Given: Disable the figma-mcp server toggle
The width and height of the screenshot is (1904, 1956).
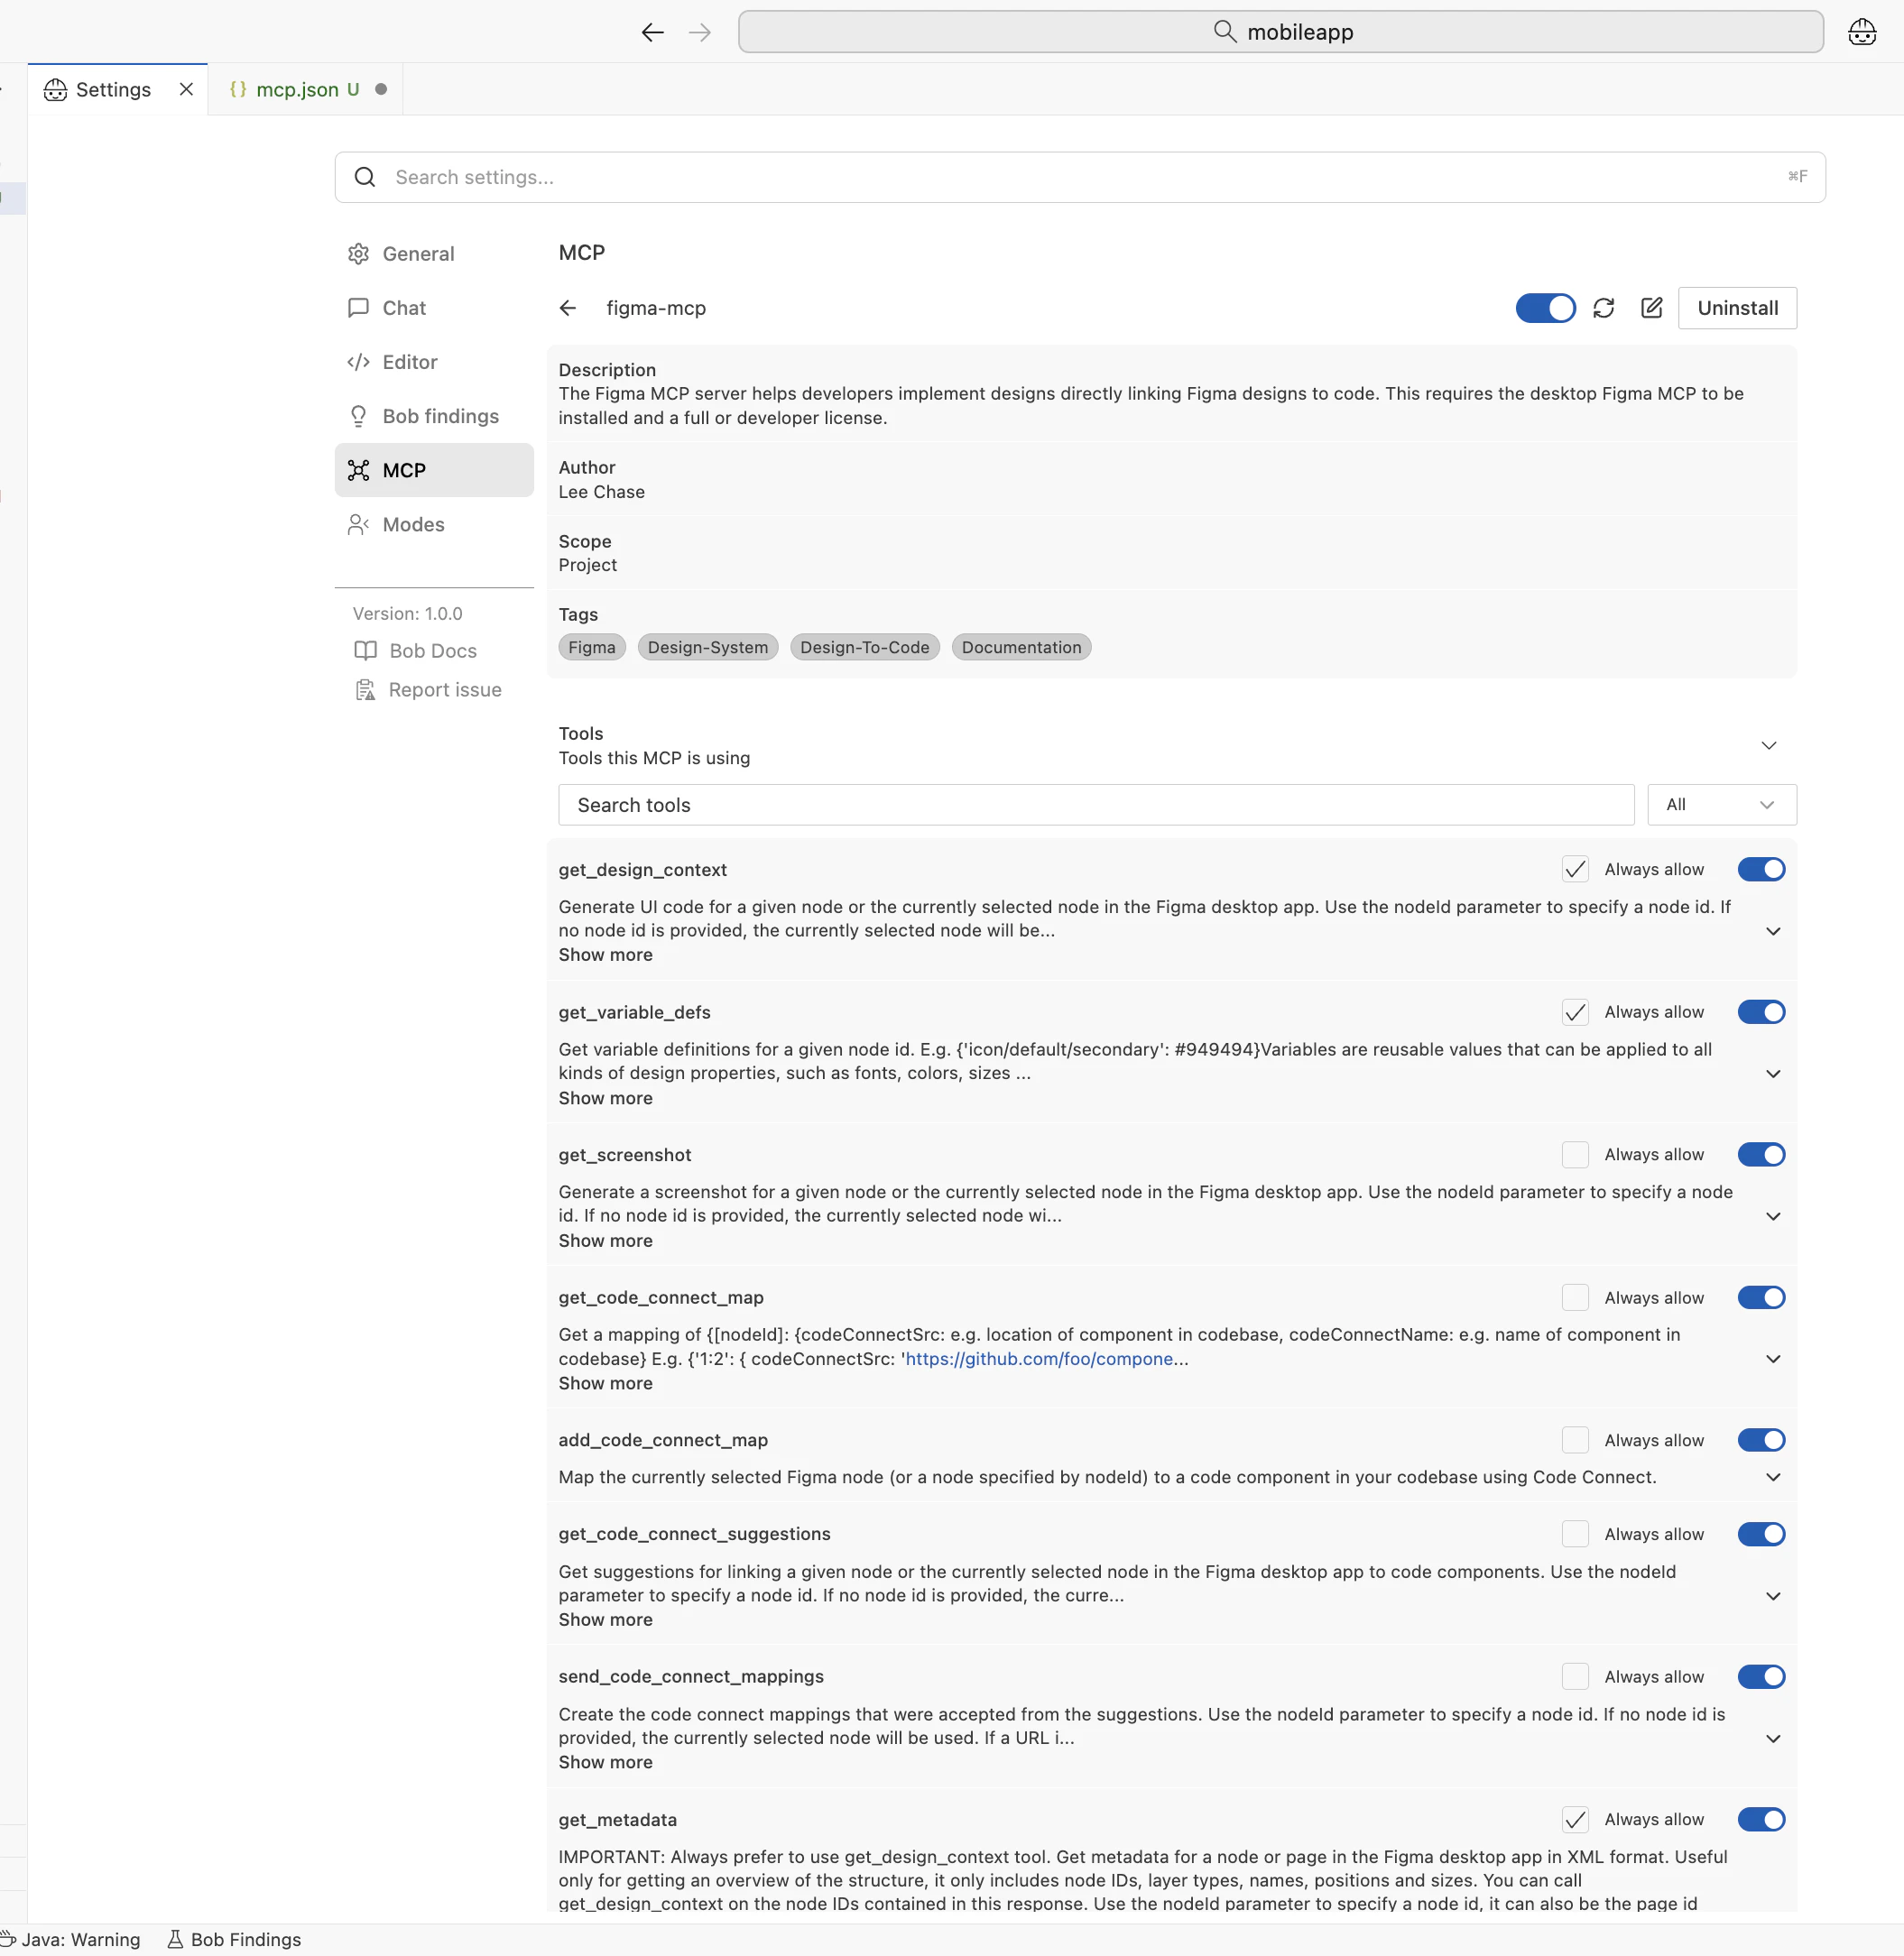Looking at the screenshot, I should (1545, 308).
